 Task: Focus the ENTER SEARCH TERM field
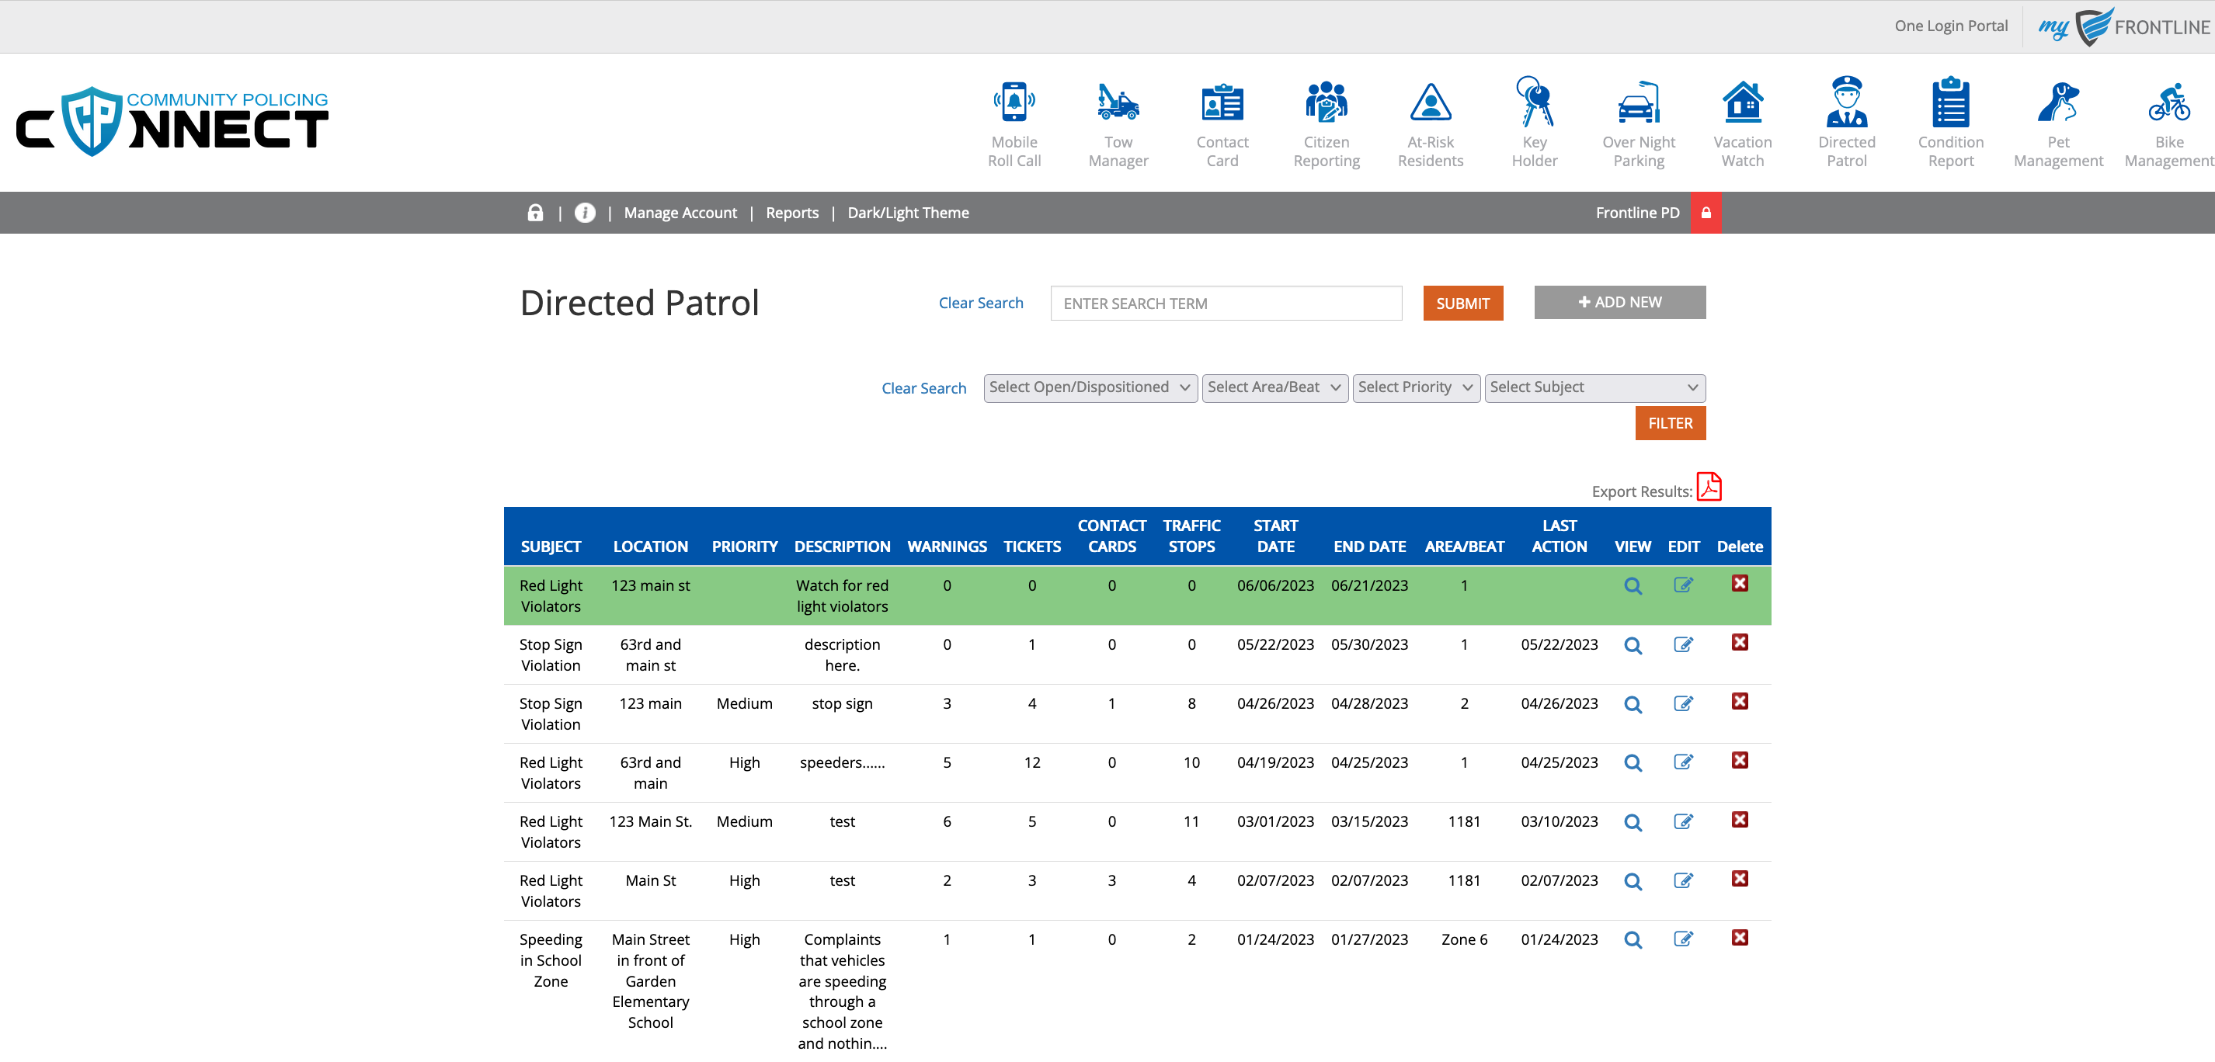point(1226,304)
